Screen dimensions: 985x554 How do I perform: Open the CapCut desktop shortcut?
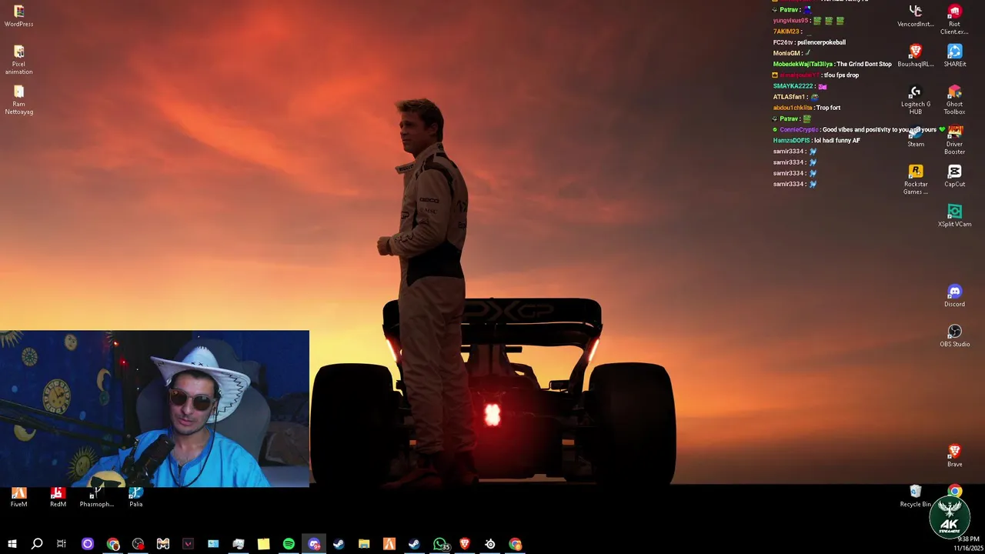(954, 176)
